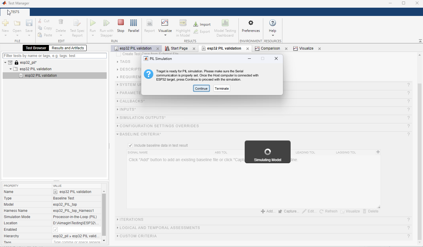
Task: Close the Start Page tab
Action: tap(194, 49)
